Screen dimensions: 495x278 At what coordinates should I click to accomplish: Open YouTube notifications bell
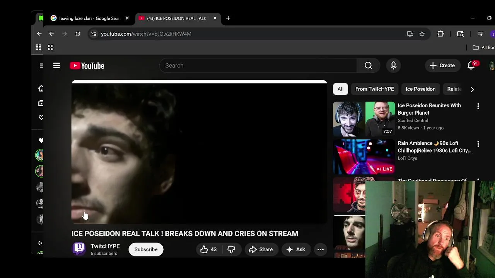[x=471, y=66]
